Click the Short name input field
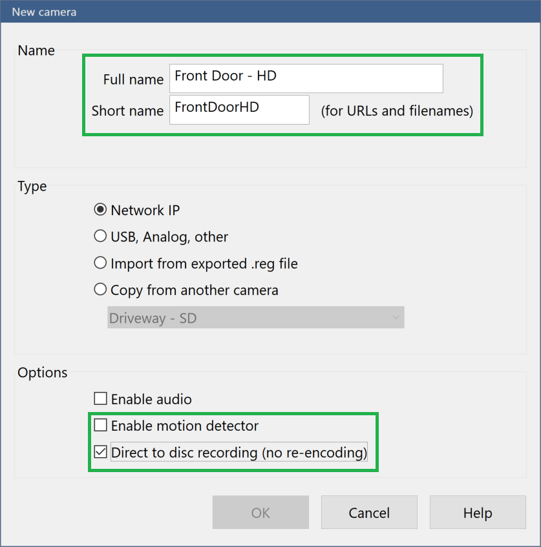The image size is (541, 547). [x=239, y=110]
